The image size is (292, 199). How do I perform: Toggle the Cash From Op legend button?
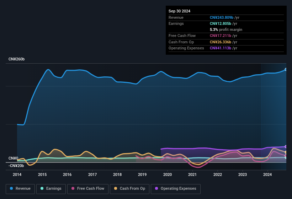point(129,188)
